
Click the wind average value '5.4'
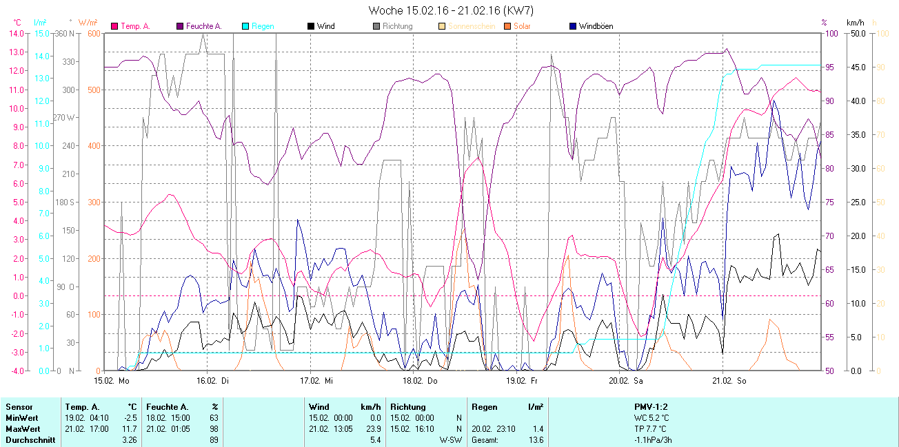point(375,439)
